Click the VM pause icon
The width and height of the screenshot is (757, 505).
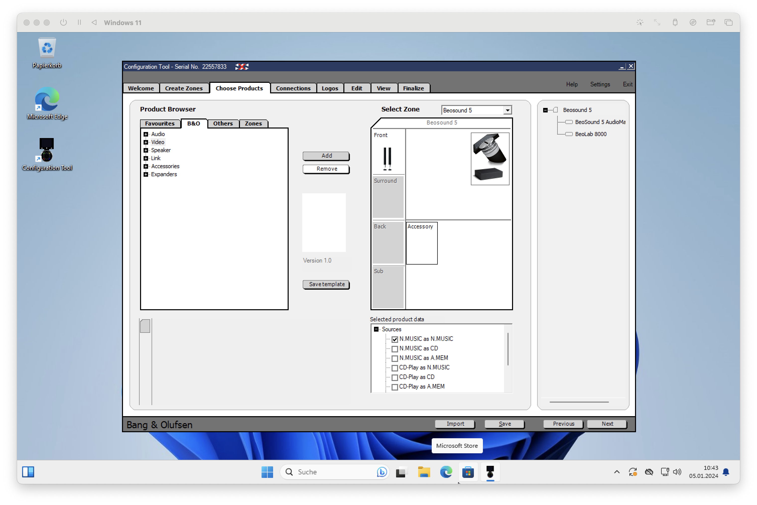(x=79, y=23)
